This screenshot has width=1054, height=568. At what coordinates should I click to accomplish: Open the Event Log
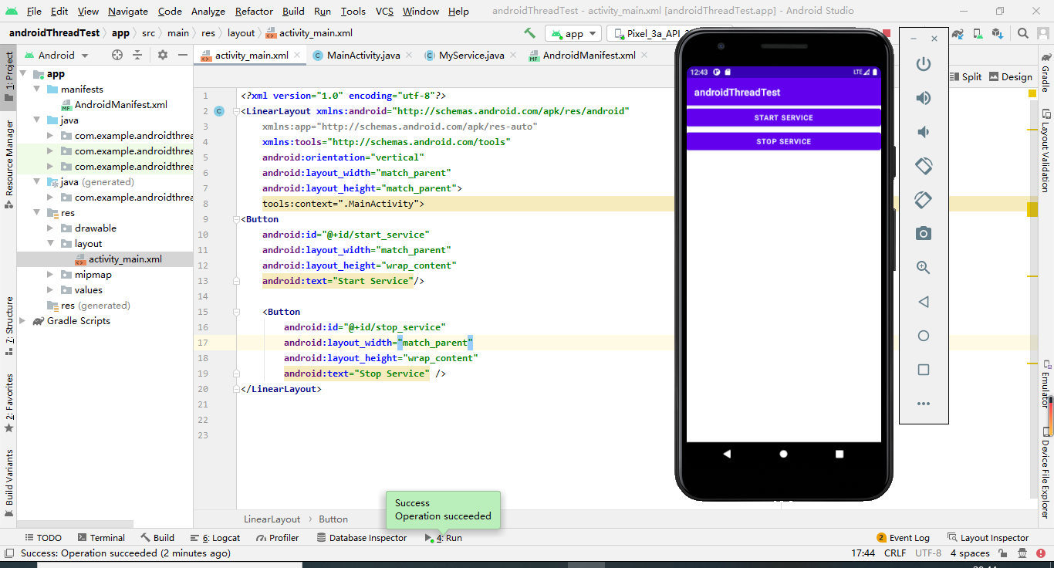click(x=903, y=538)
